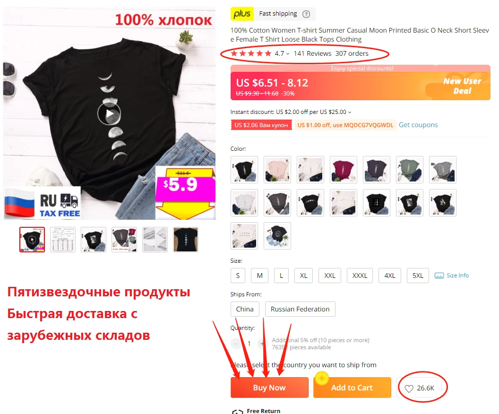Select size 5XL
The height and width of the screenshot is (414, 499).
pos(418,276)
